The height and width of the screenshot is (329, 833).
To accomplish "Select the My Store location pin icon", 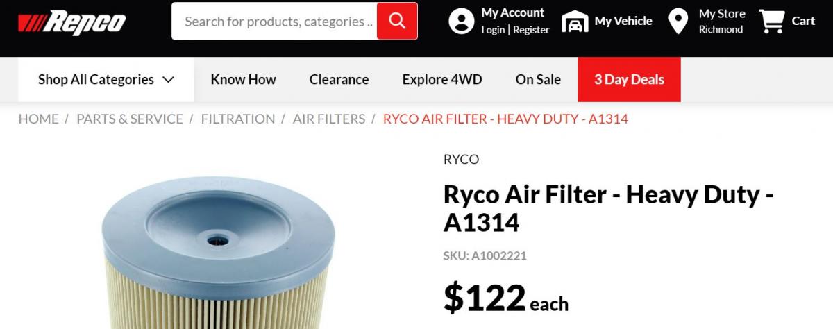I will click(x=678, y=22).
